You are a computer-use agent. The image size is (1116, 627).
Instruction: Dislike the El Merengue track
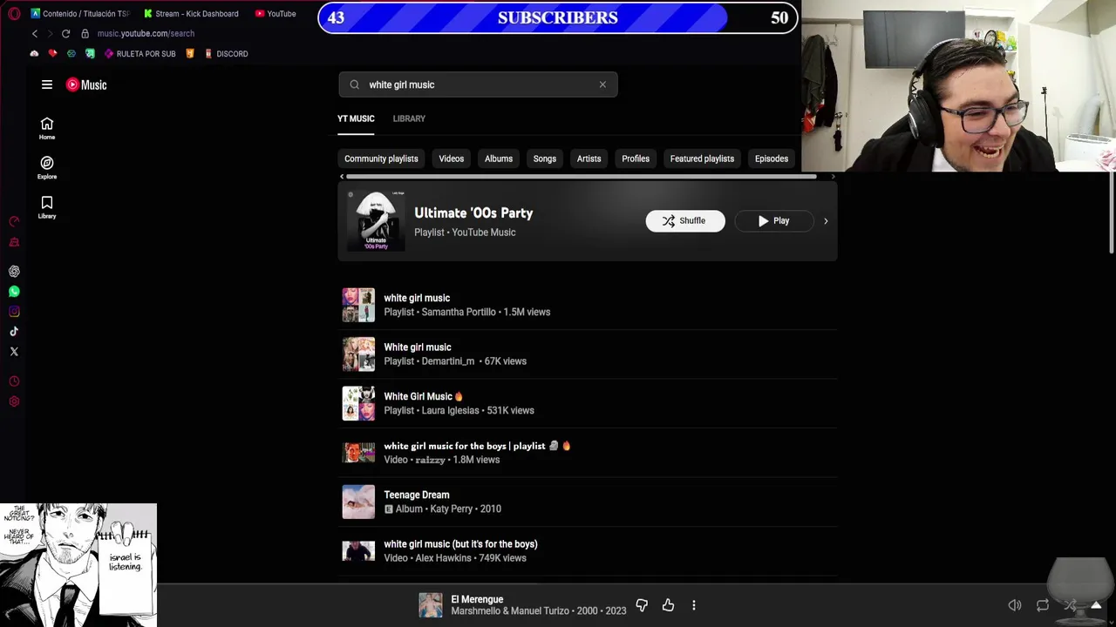[642, 605]
